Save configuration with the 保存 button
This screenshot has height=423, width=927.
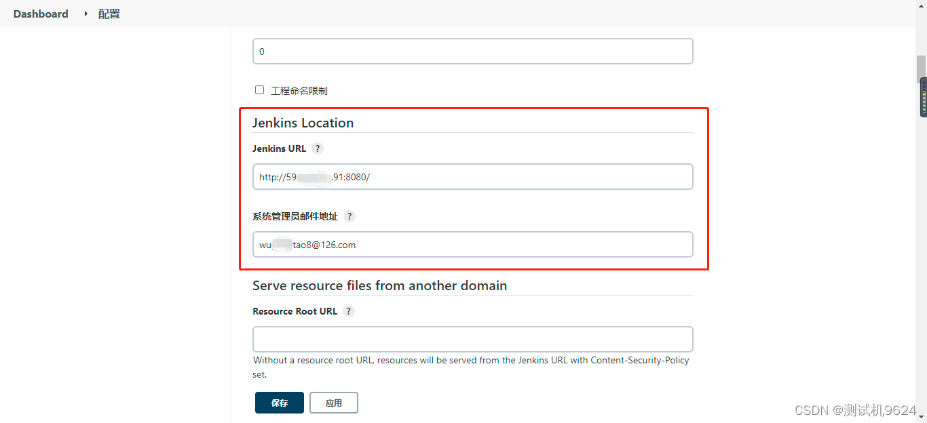coord(280,403)
